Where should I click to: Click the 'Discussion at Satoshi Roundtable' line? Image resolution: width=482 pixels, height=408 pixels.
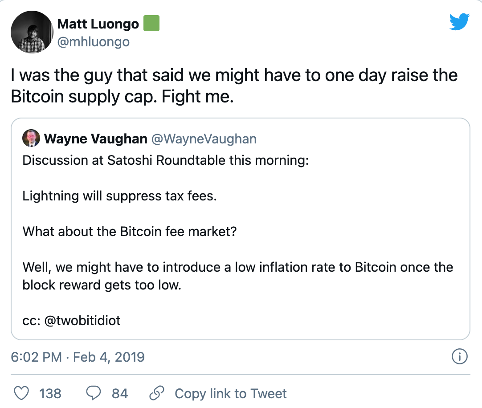tap(165, 160)
